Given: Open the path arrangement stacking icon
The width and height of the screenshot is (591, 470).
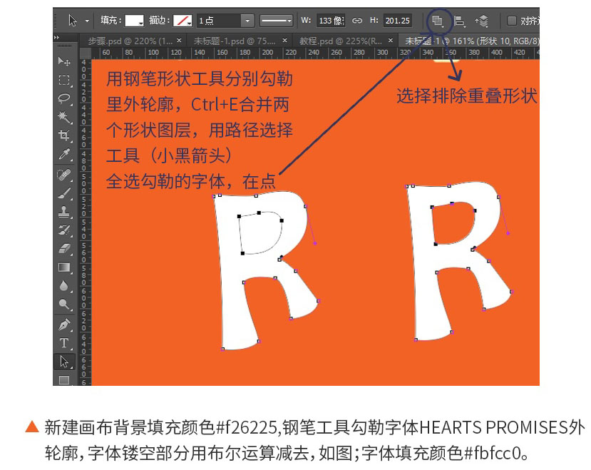Looking at the screenshot, I should click(x=482, y=21).
